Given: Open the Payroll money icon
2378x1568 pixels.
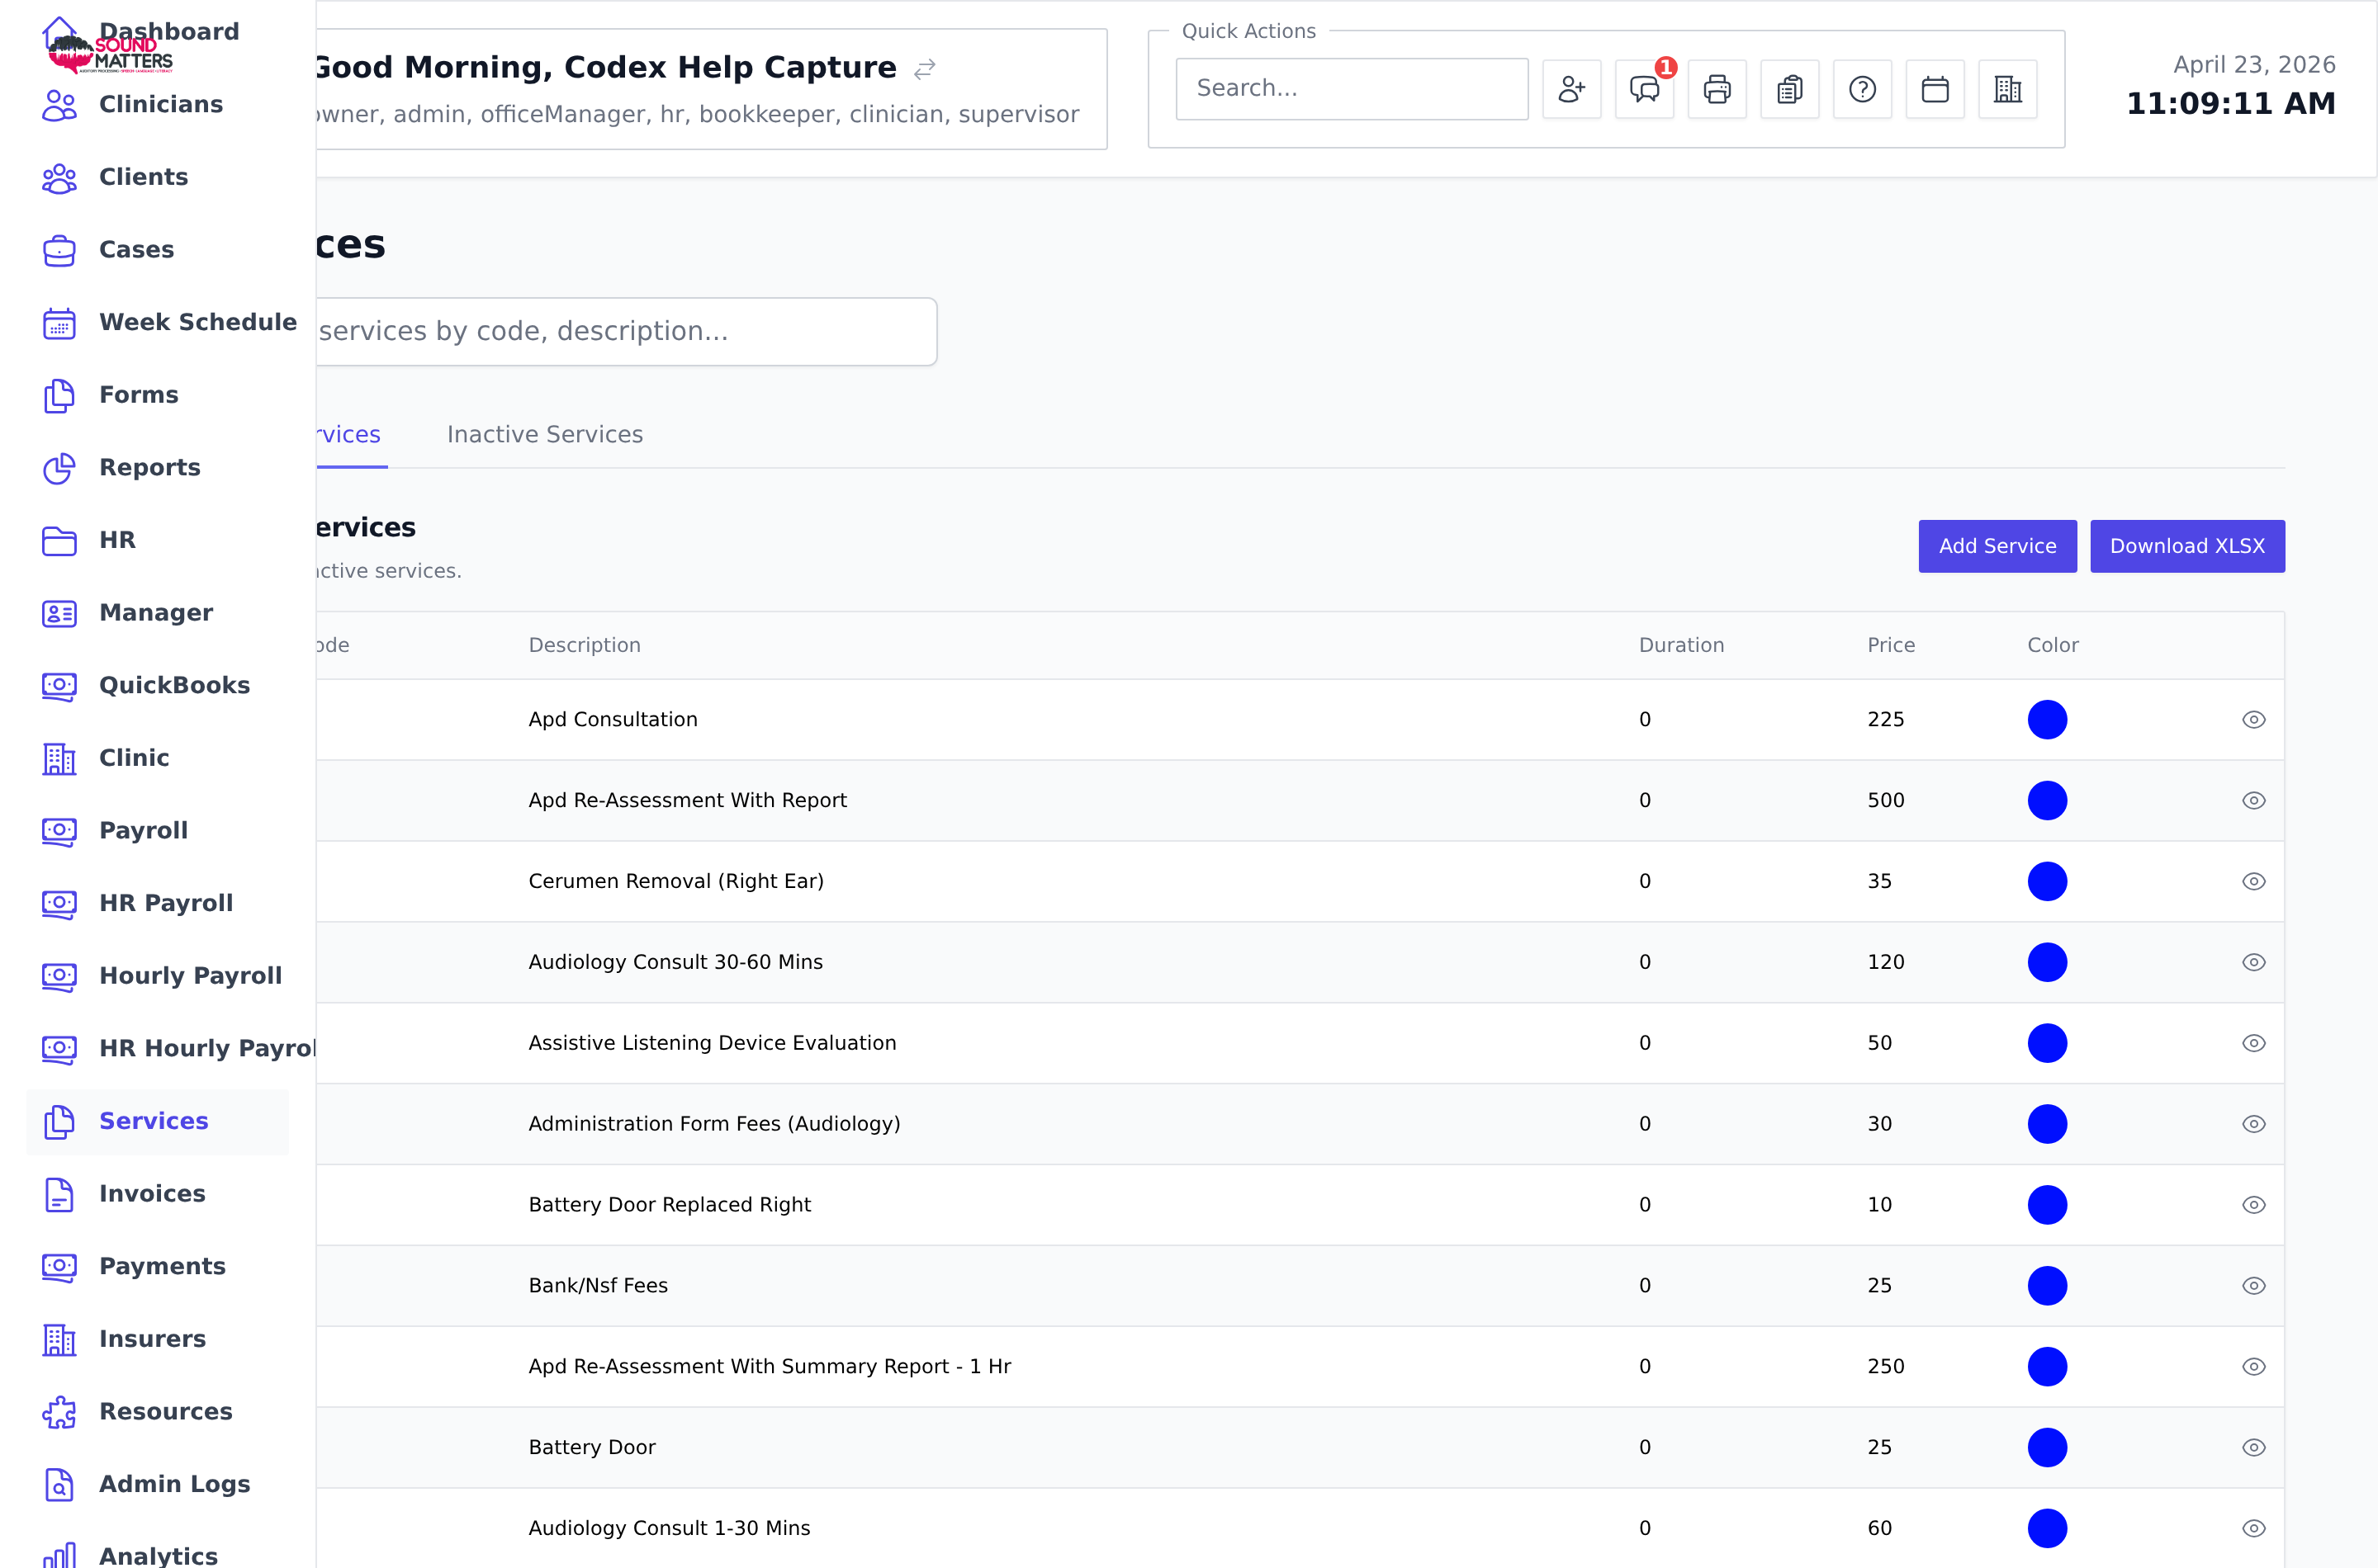Looking at the screenshot, I should 59,831.
